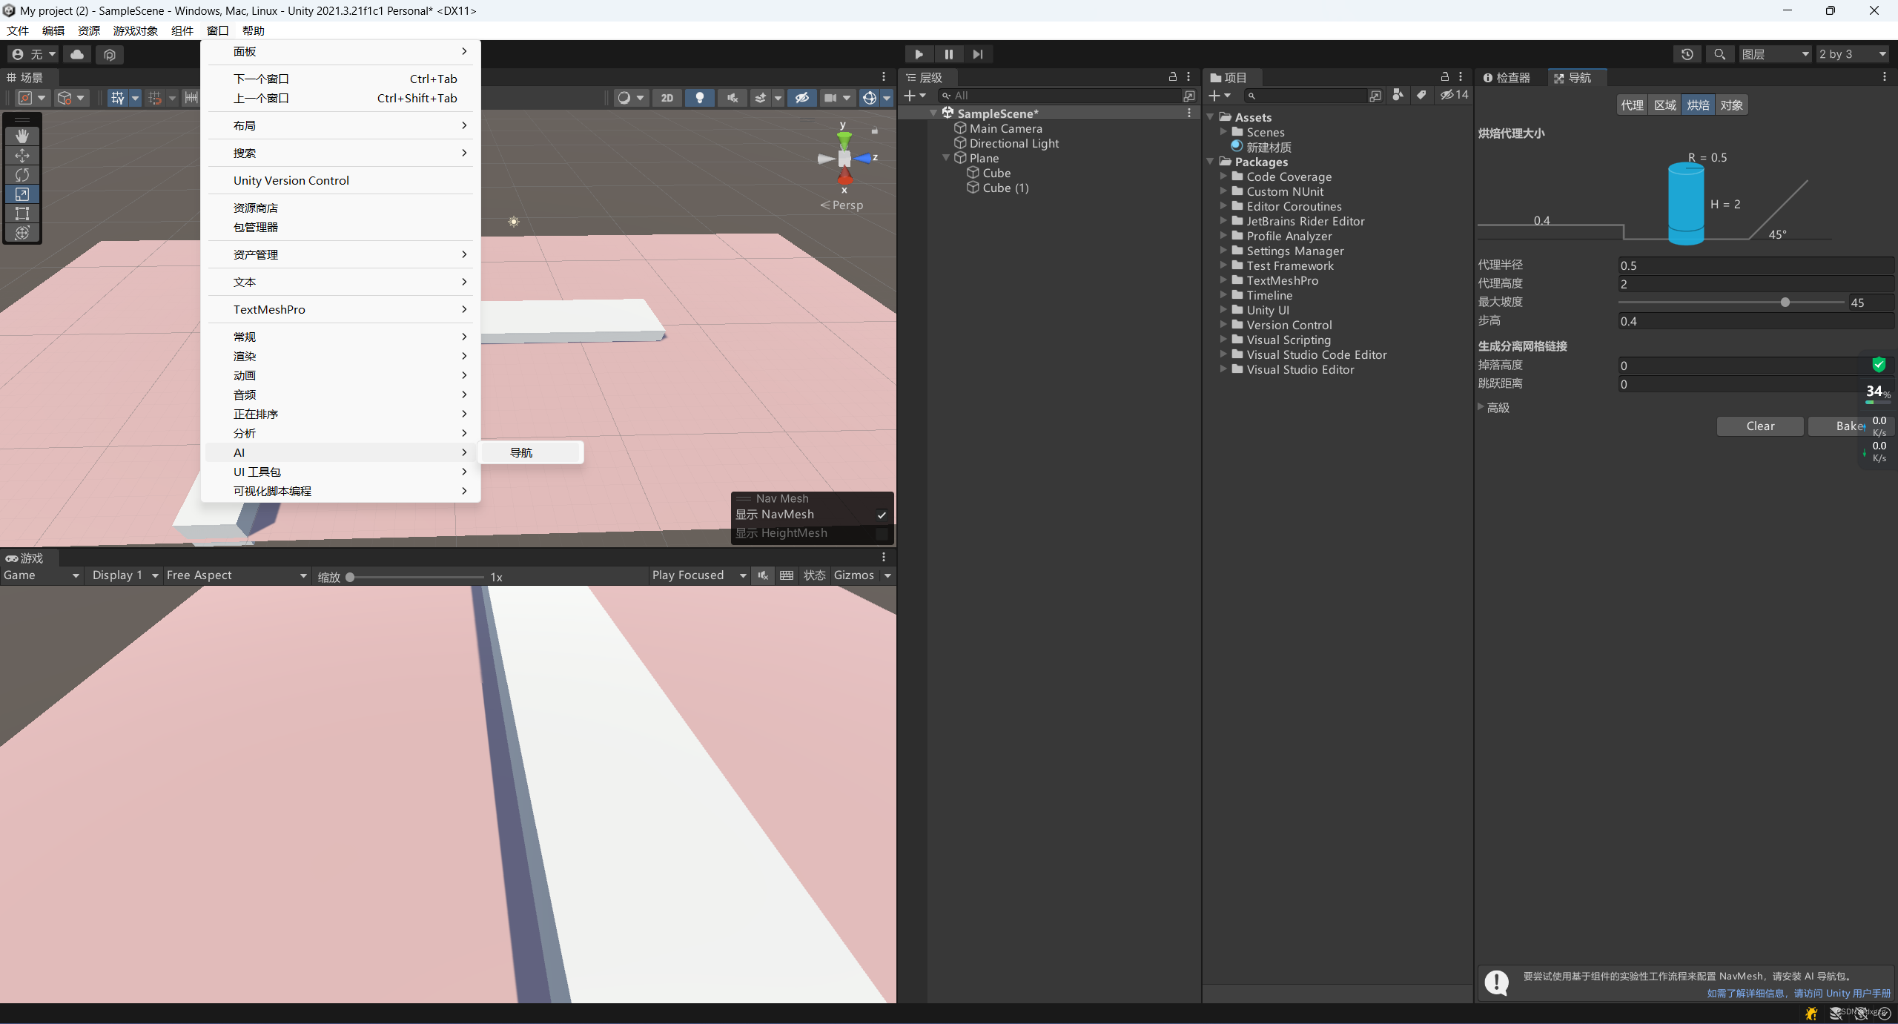
Task: Open the hierarchy search-by-type icon
Action: 1188,96
